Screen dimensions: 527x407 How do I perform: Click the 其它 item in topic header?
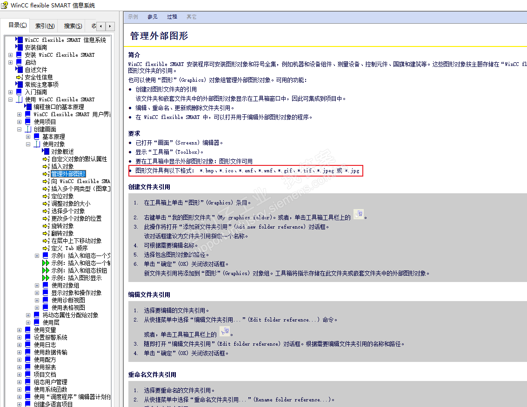[191, 17]
